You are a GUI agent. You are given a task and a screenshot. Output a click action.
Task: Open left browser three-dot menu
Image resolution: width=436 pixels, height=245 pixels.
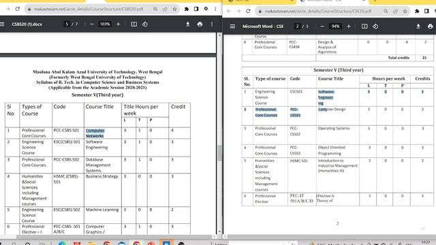coord(215,9)
